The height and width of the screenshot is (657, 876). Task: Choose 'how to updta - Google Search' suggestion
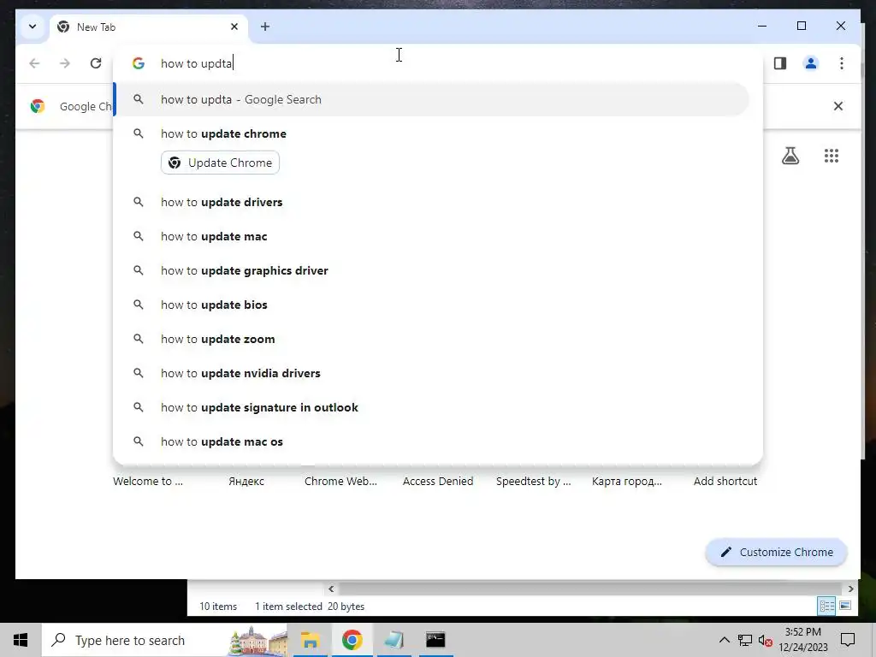coord(431,99)
